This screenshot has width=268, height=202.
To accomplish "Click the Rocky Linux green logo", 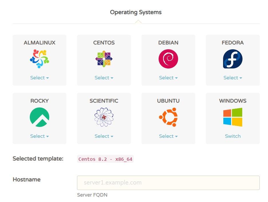I will [40, 117].
